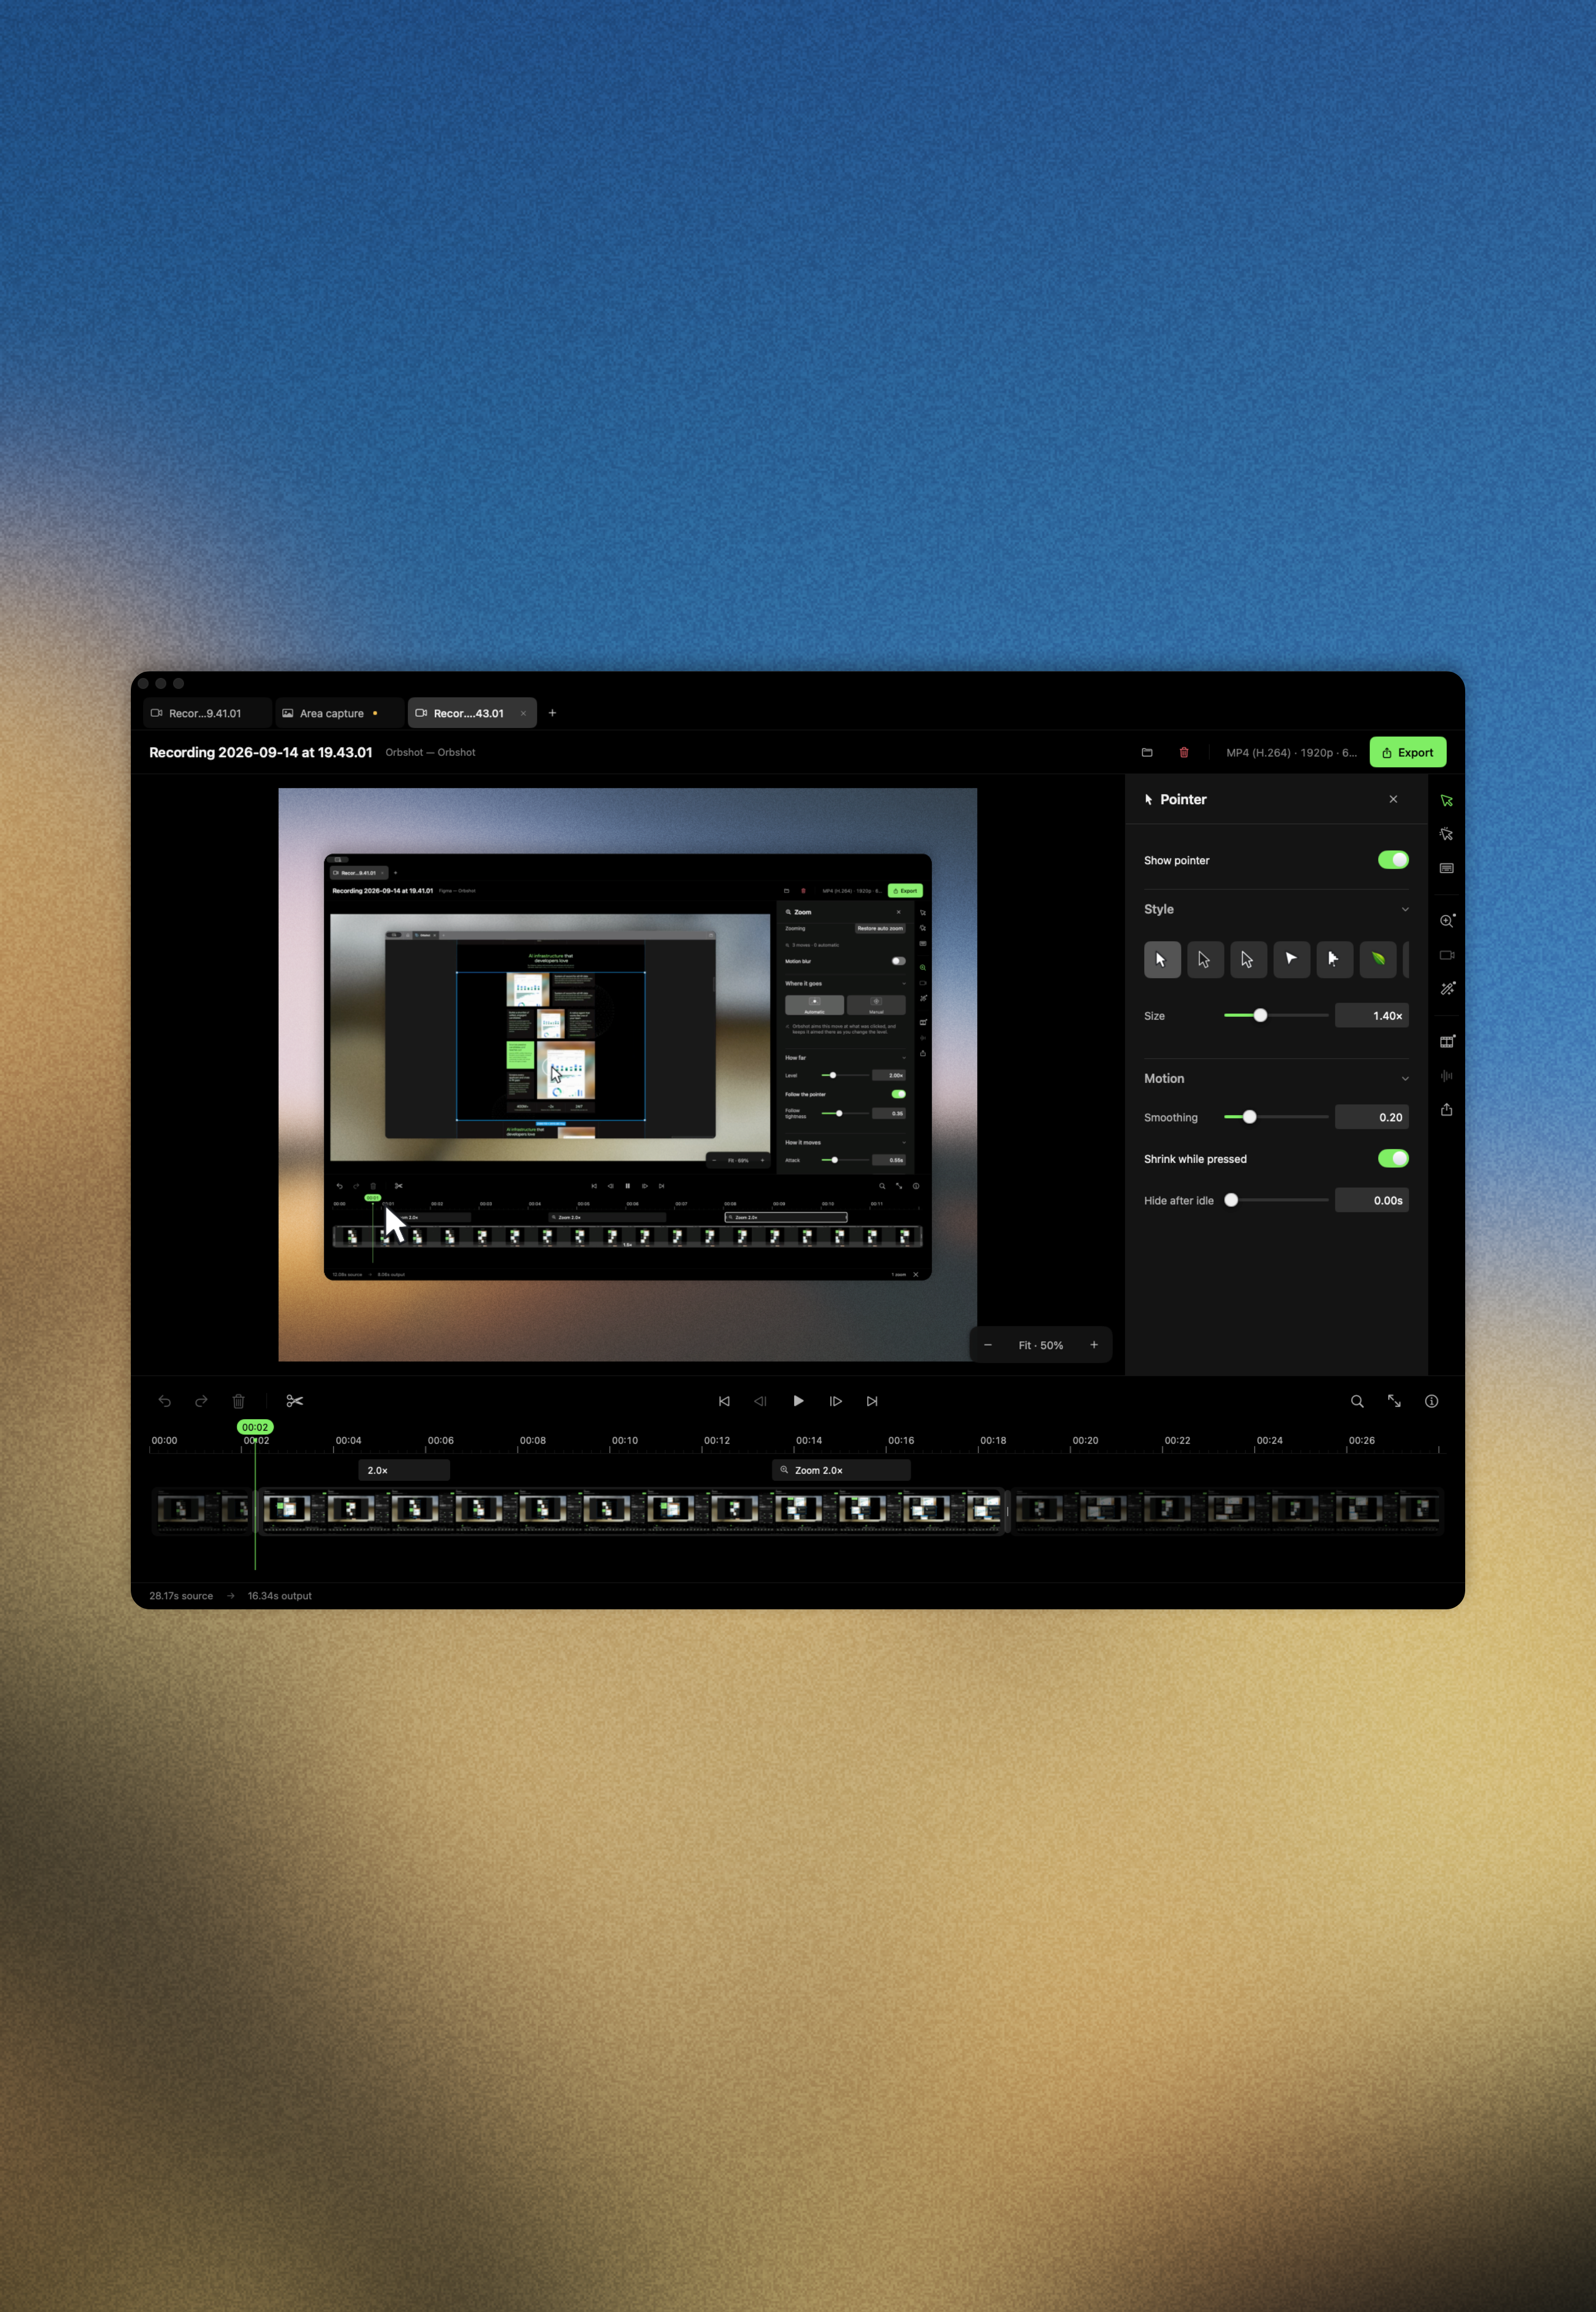This screenshot has height=2312, width=1596.
Task: Play the recording
Action: (798, 1401)
